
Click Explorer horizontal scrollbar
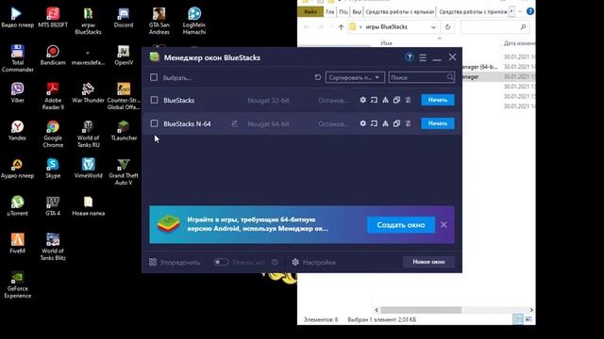coord(421,310)
